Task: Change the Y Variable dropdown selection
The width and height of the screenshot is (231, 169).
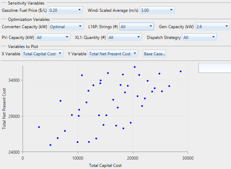Action: pyautogui.click(x=113, y=54)
